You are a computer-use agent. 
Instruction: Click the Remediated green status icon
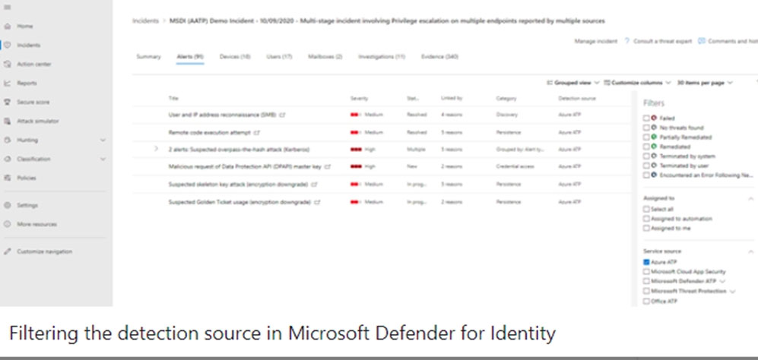654,147
